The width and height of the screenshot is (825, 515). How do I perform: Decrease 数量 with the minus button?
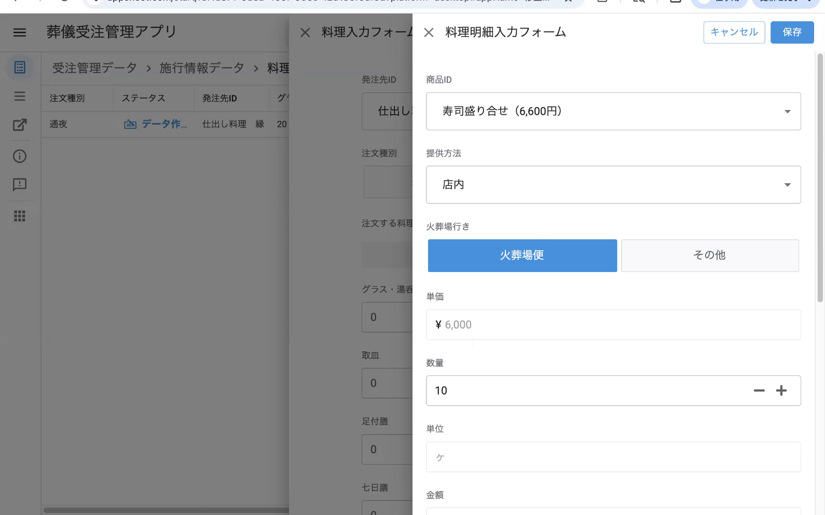click(x=759, y=390)
